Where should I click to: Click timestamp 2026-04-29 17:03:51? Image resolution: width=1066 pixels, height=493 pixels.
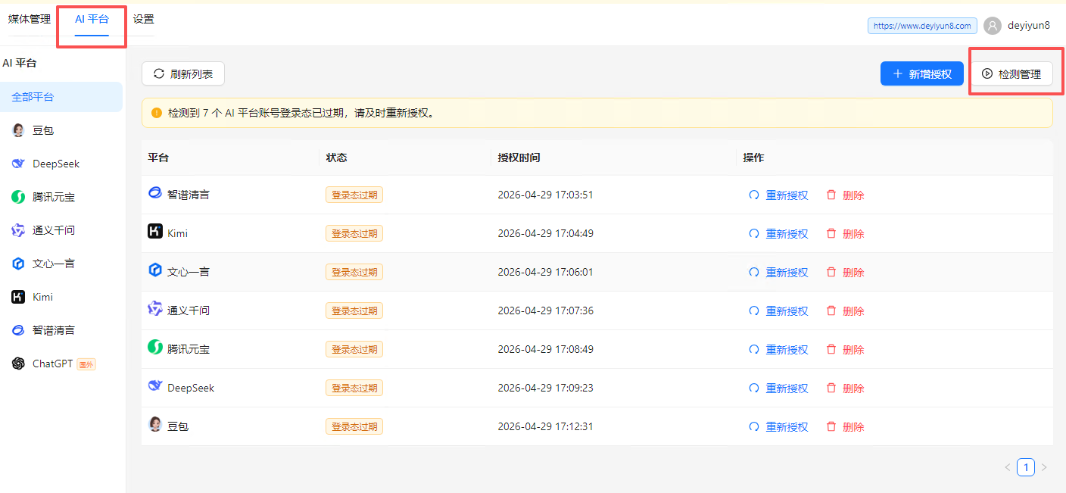(x=545, y=195)
